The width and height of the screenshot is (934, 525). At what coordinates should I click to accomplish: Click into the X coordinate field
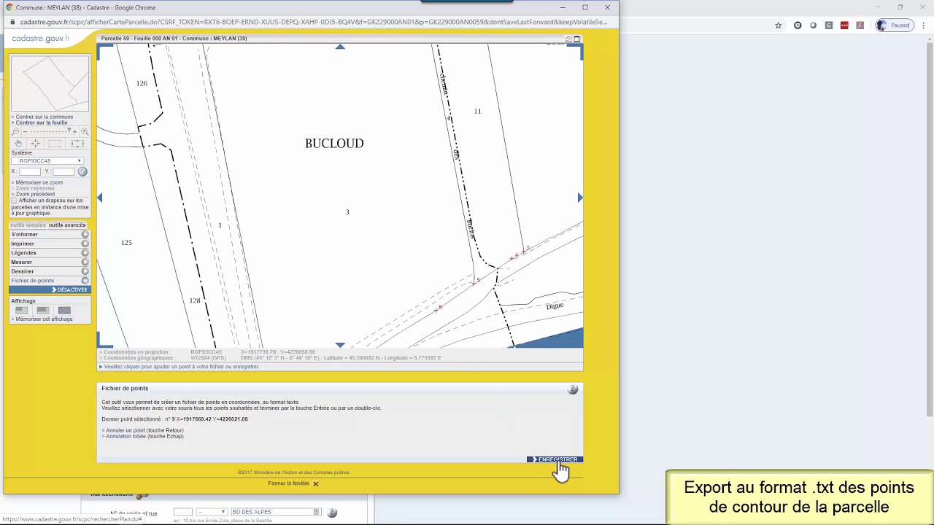coord(29,171)
